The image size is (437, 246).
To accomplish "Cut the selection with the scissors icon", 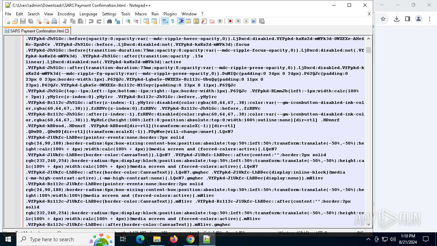I will [x=65, y=21].
